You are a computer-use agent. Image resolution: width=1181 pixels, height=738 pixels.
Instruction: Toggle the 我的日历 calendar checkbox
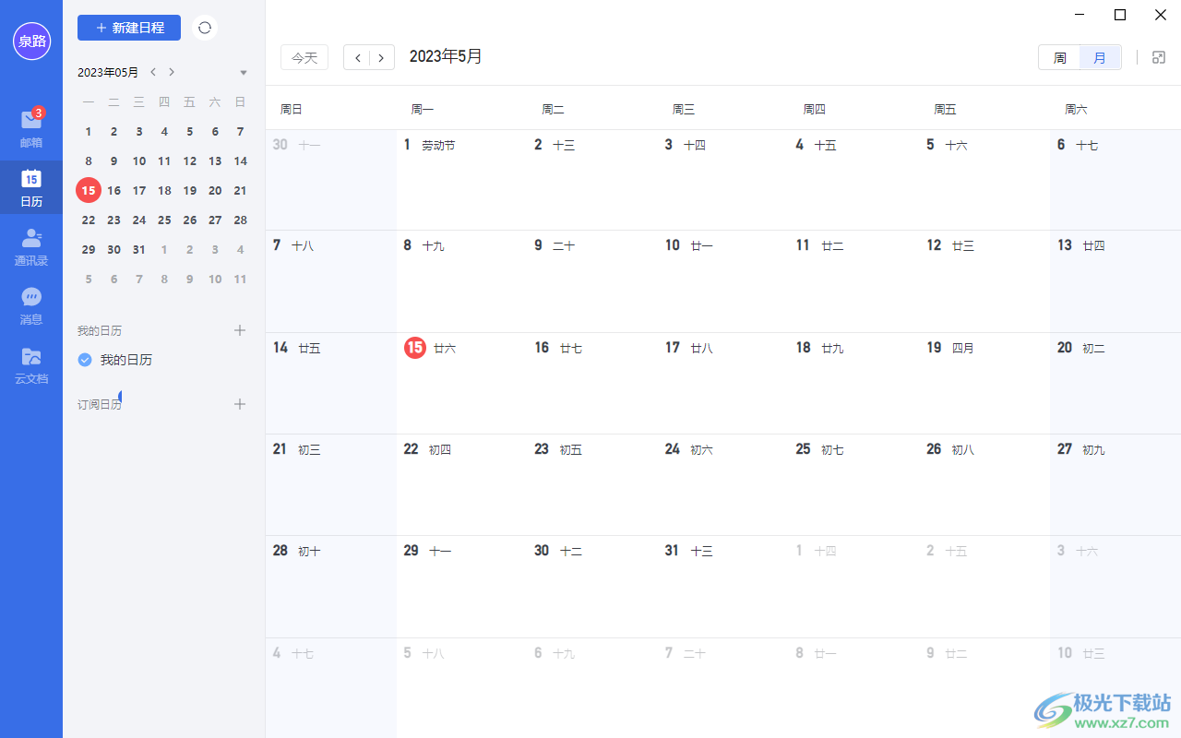click(x=85, y=360)
